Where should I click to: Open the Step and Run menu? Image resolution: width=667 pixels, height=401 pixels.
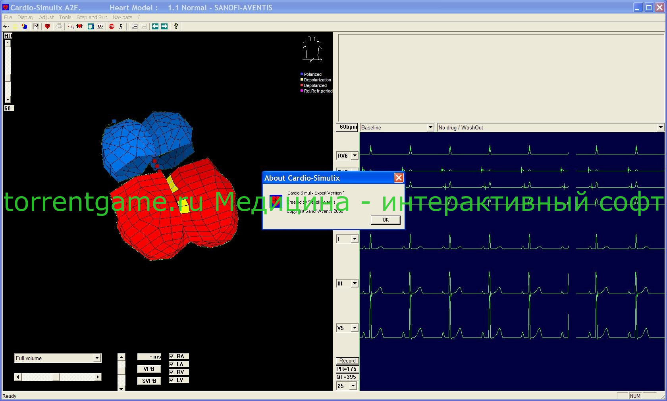coord(92,17)
